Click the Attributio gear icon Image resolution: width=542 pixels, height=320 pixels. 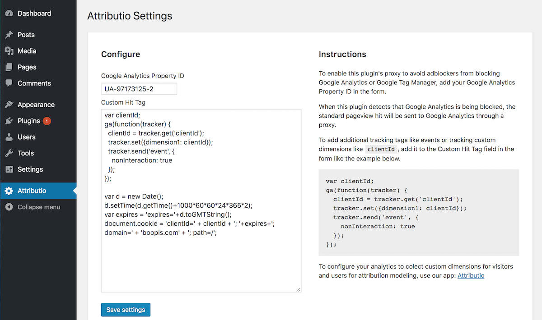point(9,191)
